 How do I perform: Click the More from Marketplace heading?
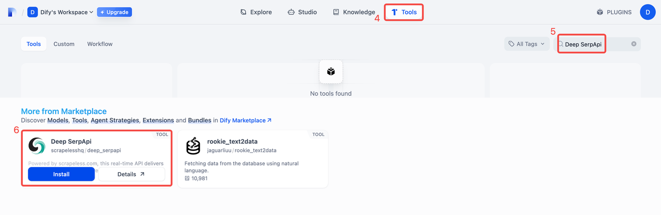pos(64,111)
